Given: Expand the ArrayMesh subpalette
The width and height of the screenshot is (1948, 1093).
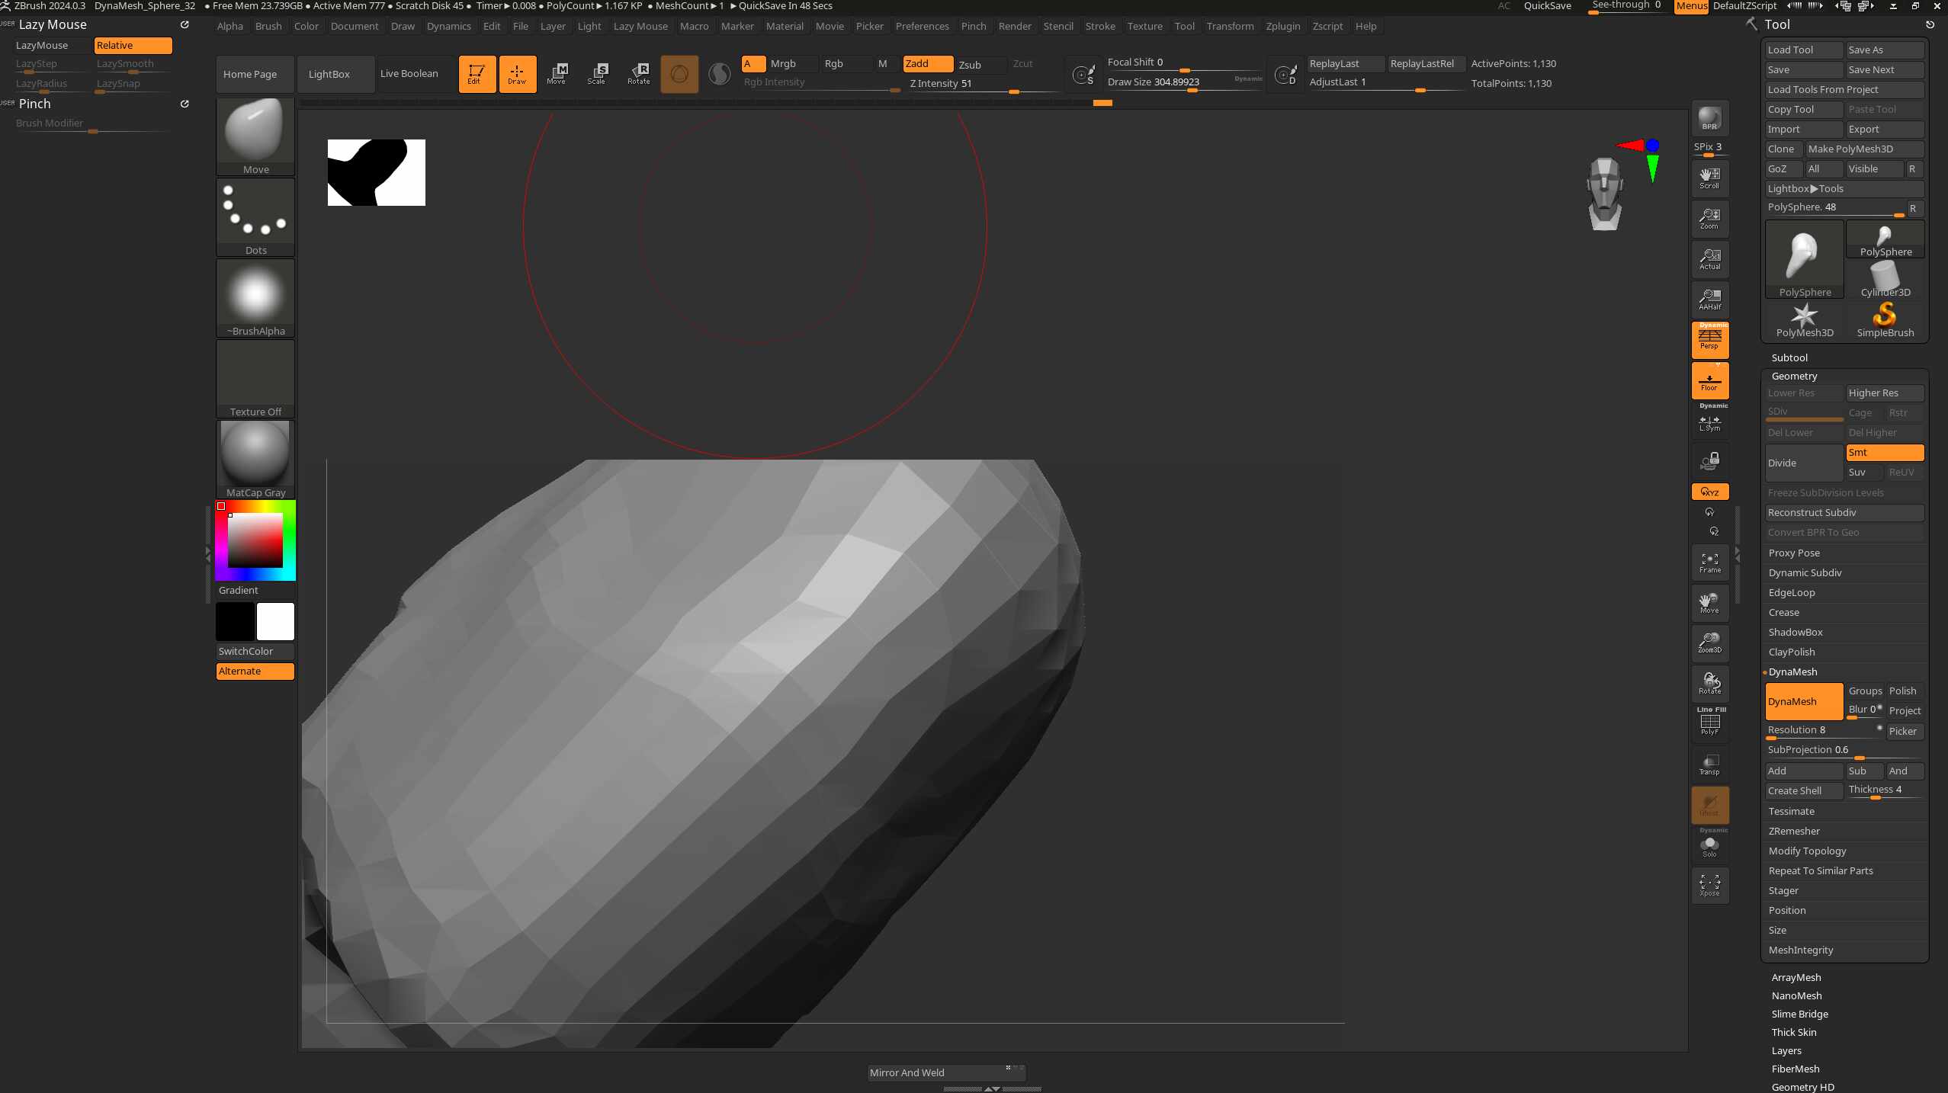Looking at the screenshot, I should pos(1796,978).
